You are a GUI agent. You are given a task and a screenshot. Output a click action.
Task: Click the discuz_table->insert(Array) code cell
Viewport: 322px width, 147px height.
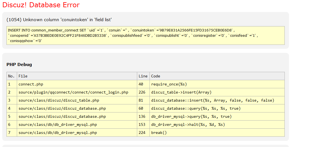(x=181, y=92)
